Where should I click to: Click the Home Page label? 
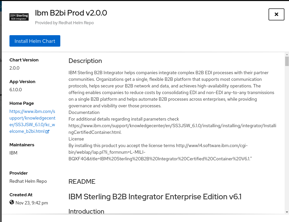click(21, 103)
